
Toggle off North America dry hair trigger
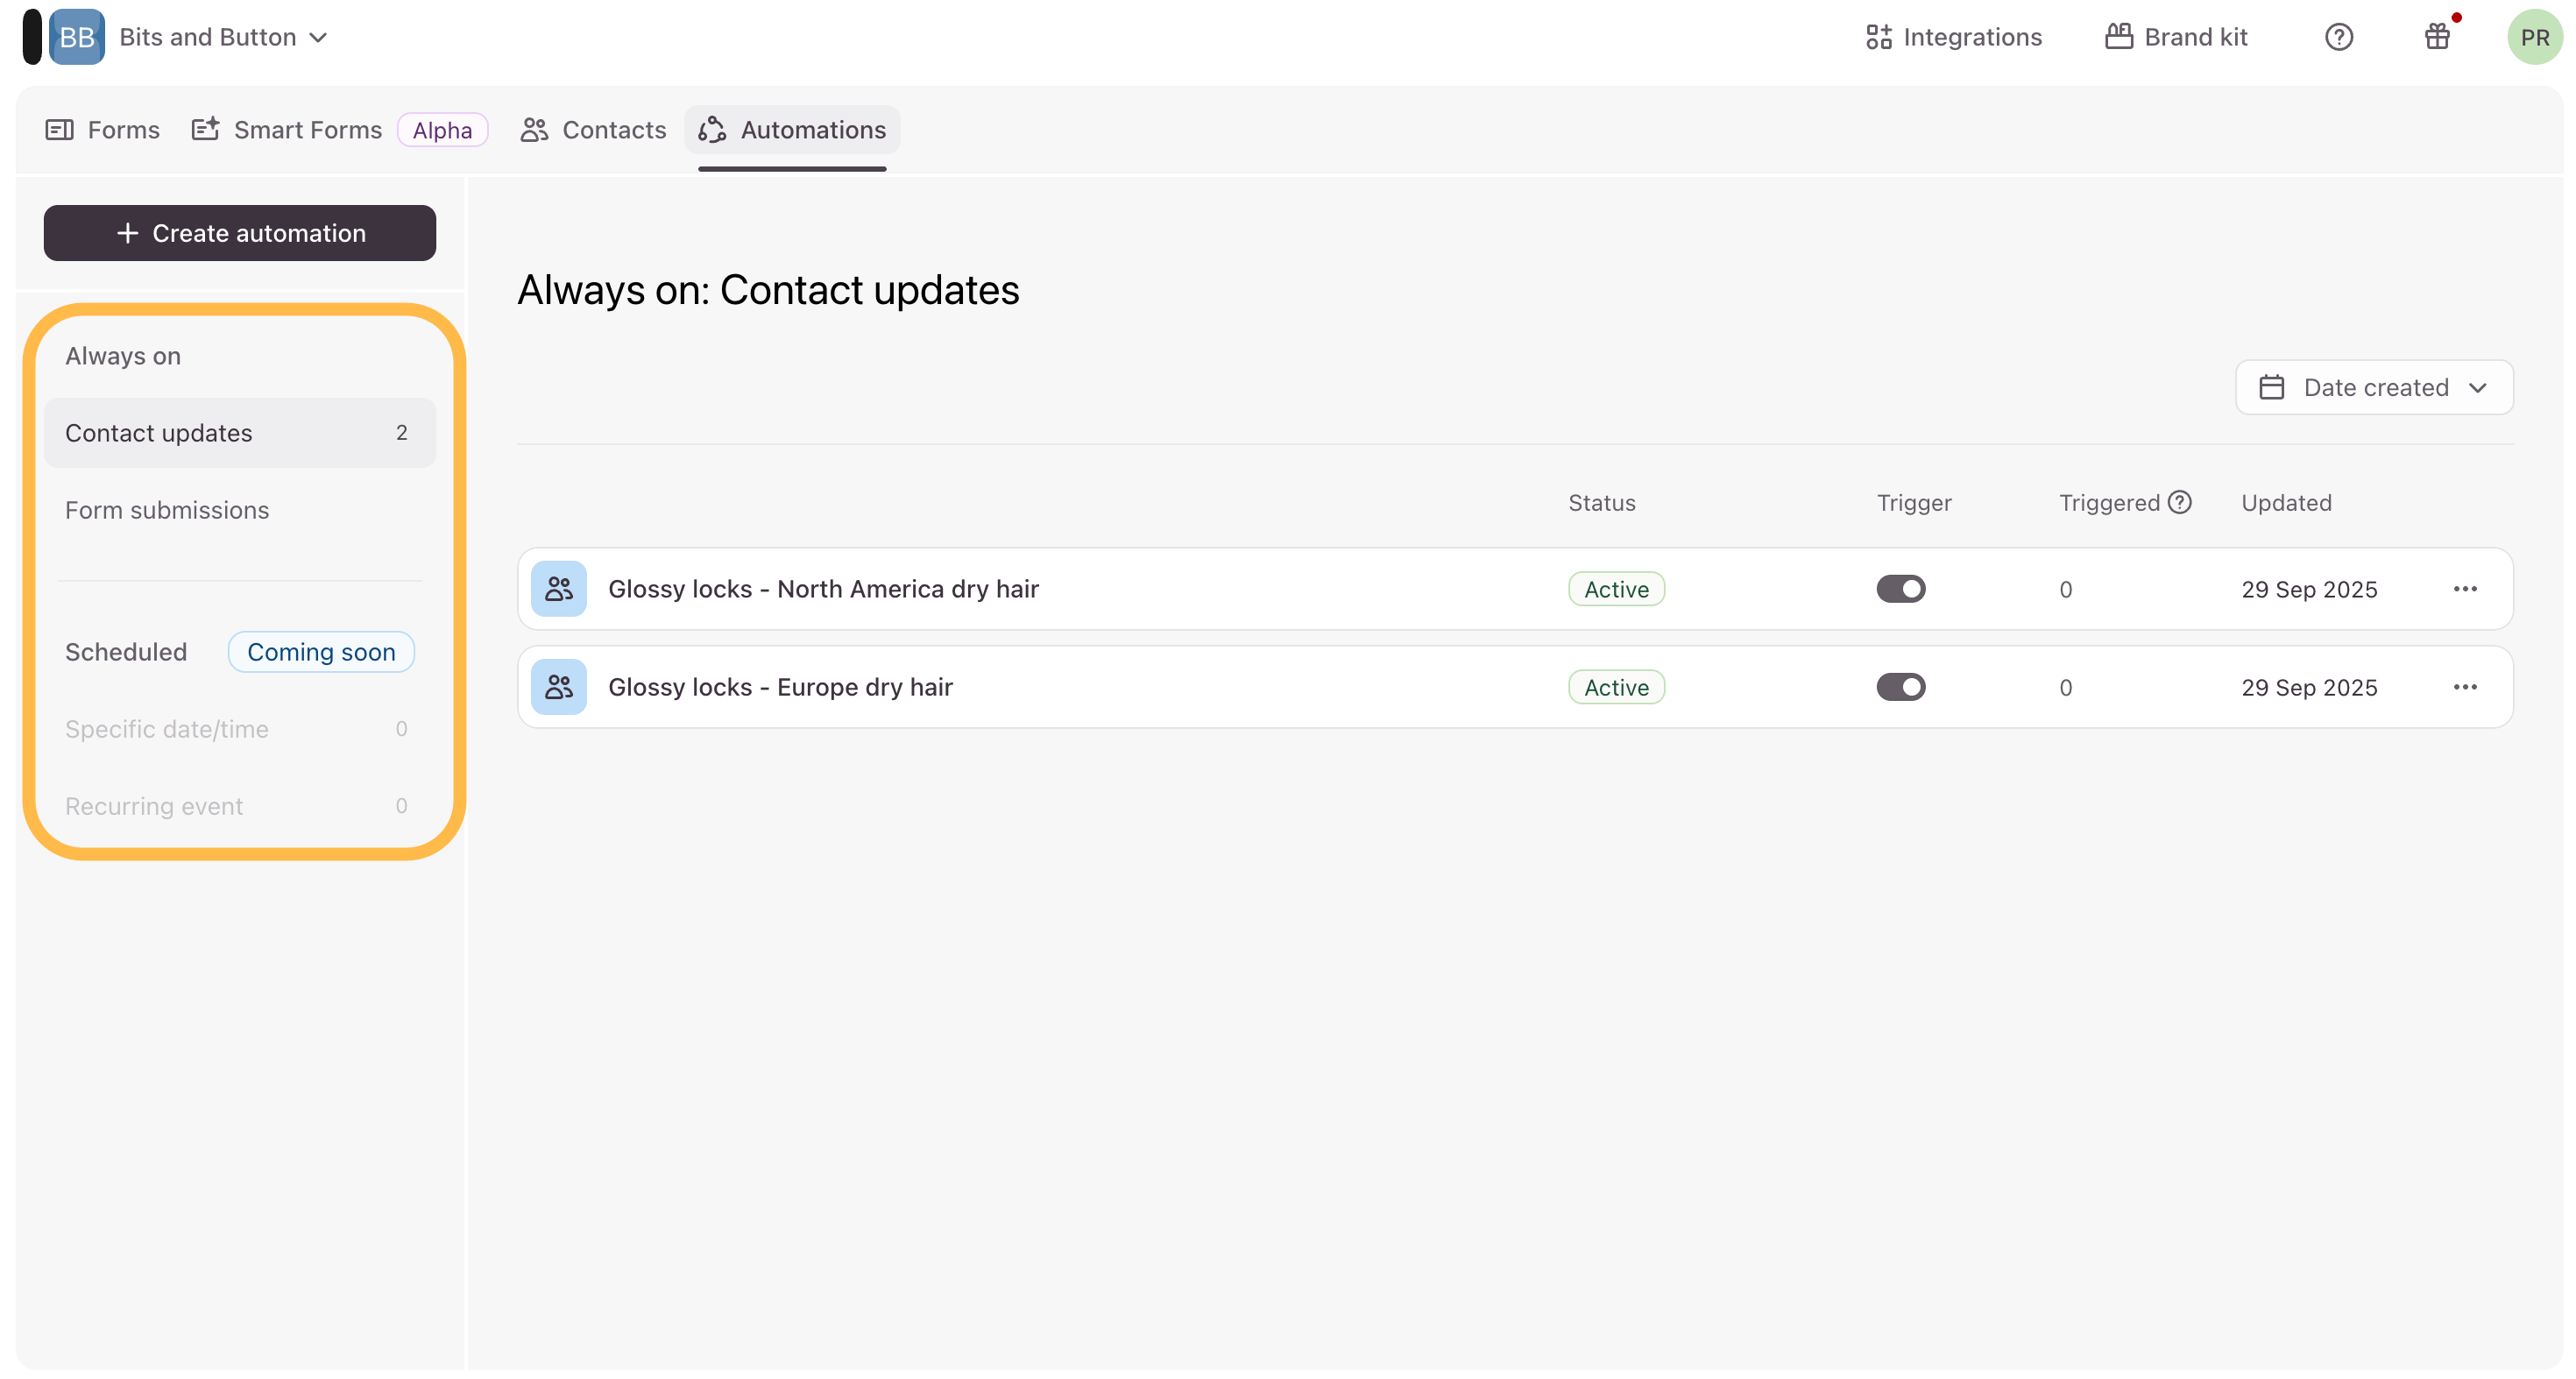(1900, 589)
